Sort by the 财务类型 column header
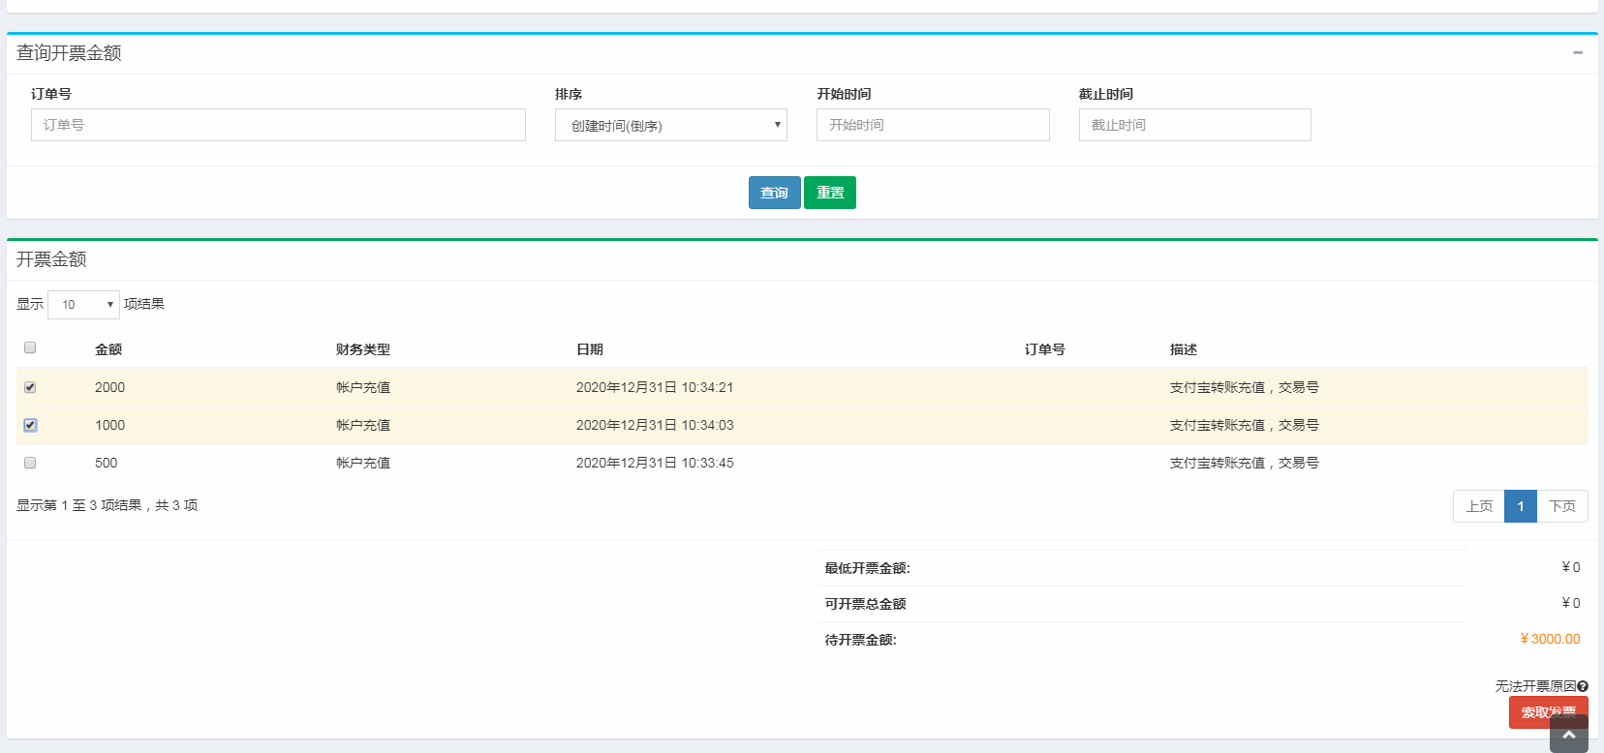This screenshot has width=1604, height=753. tap(363, 349)
